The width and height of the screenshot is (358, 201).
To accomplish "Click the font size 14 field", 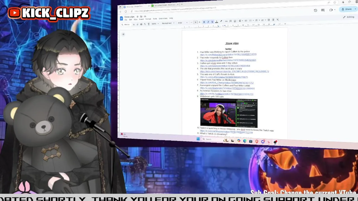I will pyautogui.click(x=196, y=22).
